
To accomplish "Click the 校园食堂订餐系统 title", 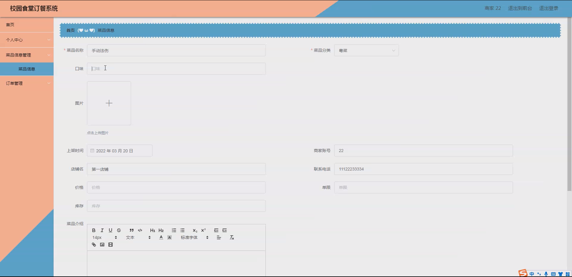I will click(x=34, y=8).
